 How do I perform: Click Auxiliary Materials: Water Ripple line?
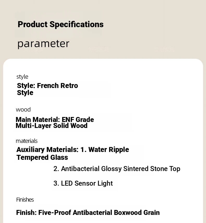click(72, 150)
